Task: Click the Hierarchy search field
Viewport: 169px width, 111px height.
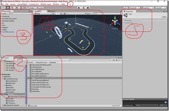Action: [x=19, y=13]
